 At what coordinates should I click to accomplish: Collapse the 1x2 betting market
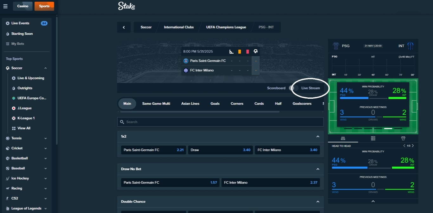tap(318, 136)
